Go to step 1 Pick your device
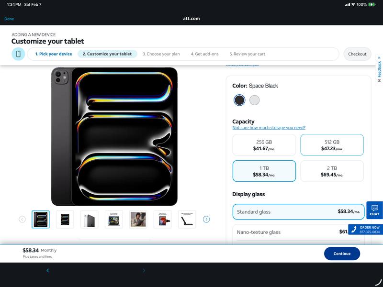This screenshot has height=287, width=383. (x=54, y=54)
